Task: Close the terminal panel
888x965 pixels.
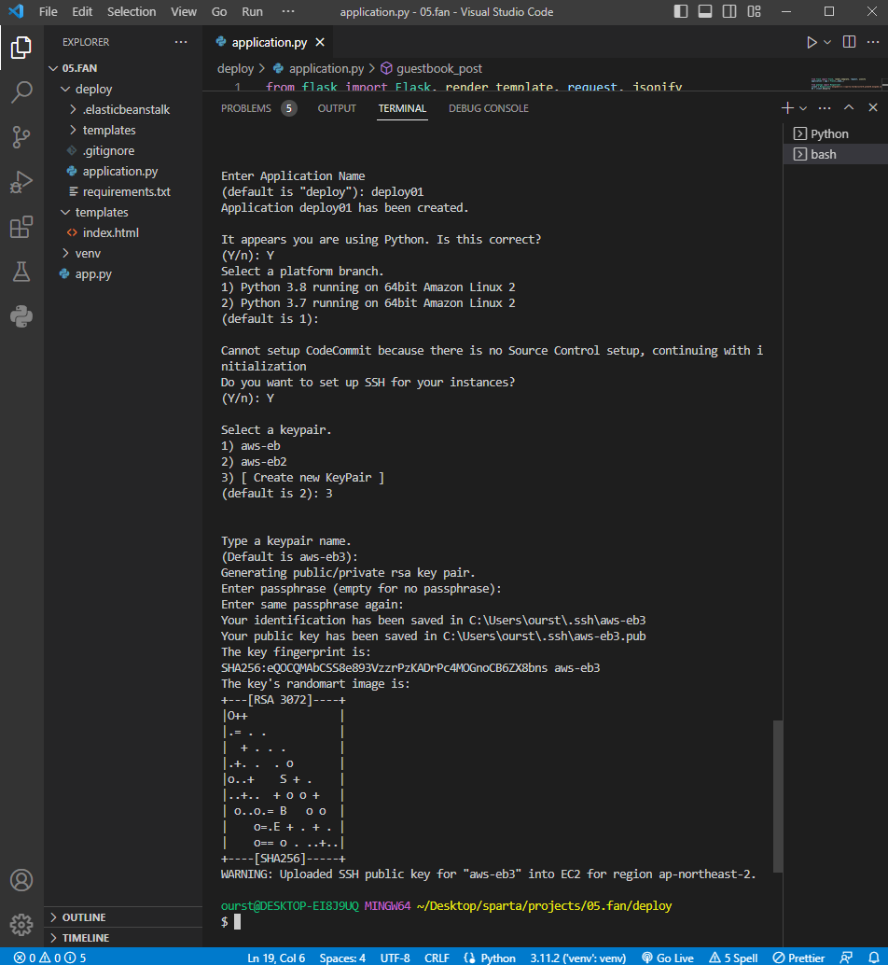Action: click(x=873, y=107)
